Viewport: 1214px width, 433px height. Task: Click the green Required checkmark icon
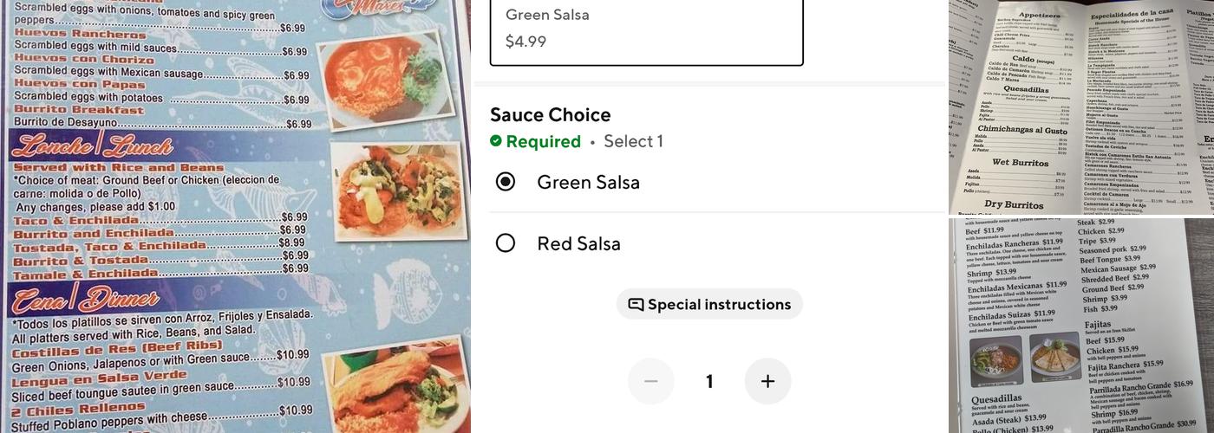click(x=495, y=141)
